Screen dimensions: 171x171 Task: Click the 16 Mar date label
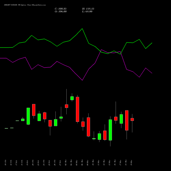(115, 162)
